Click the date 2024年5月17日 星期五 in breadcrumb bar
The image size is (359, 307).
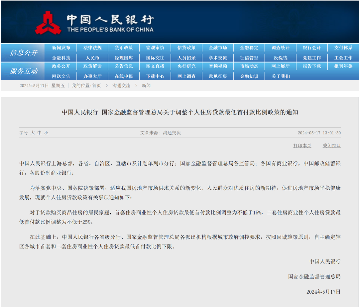pos(42,86)
